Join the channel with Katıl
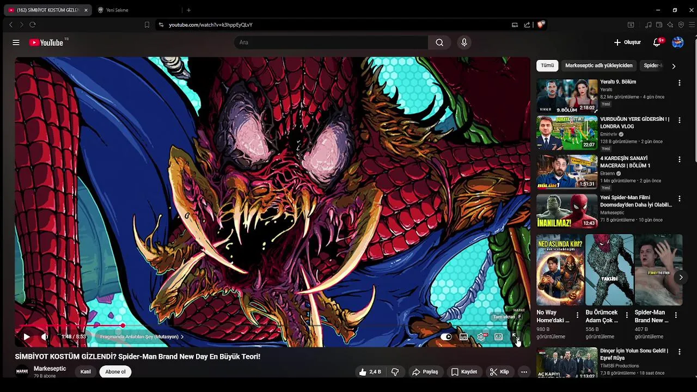 click(x=85, y=372)
